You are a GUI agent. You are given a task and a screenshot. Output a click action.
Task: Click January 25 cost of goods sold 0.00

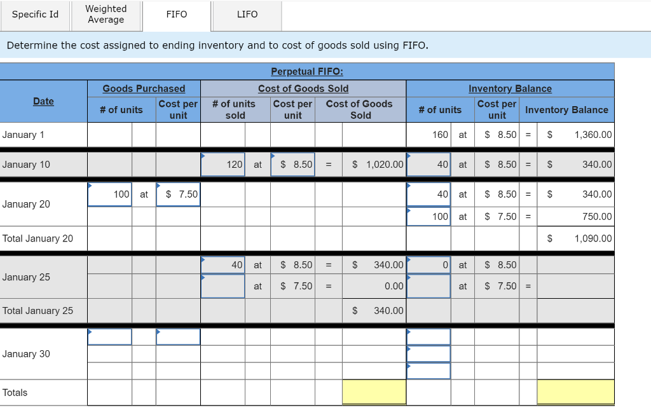pyautogui.click(x=394, y=286)
